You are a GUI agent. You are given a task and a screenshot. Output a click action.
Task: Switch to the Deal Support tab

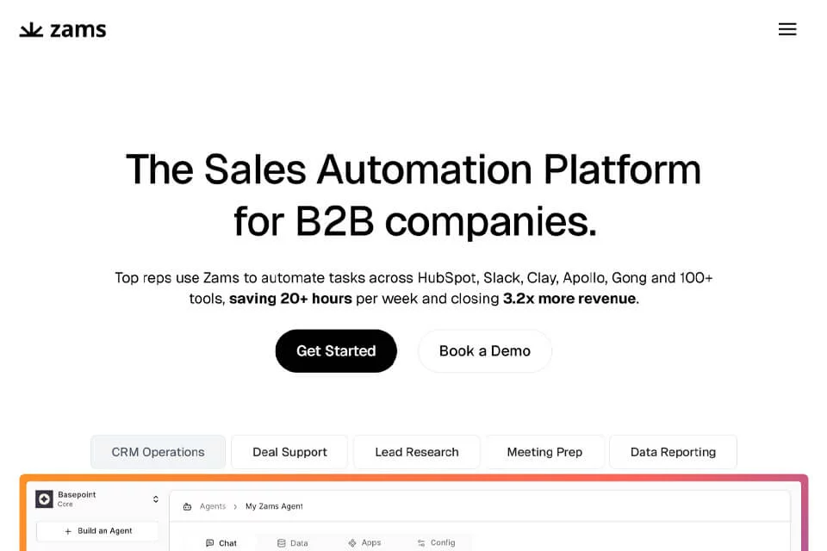pyautogui.click(x=289, y=452)
